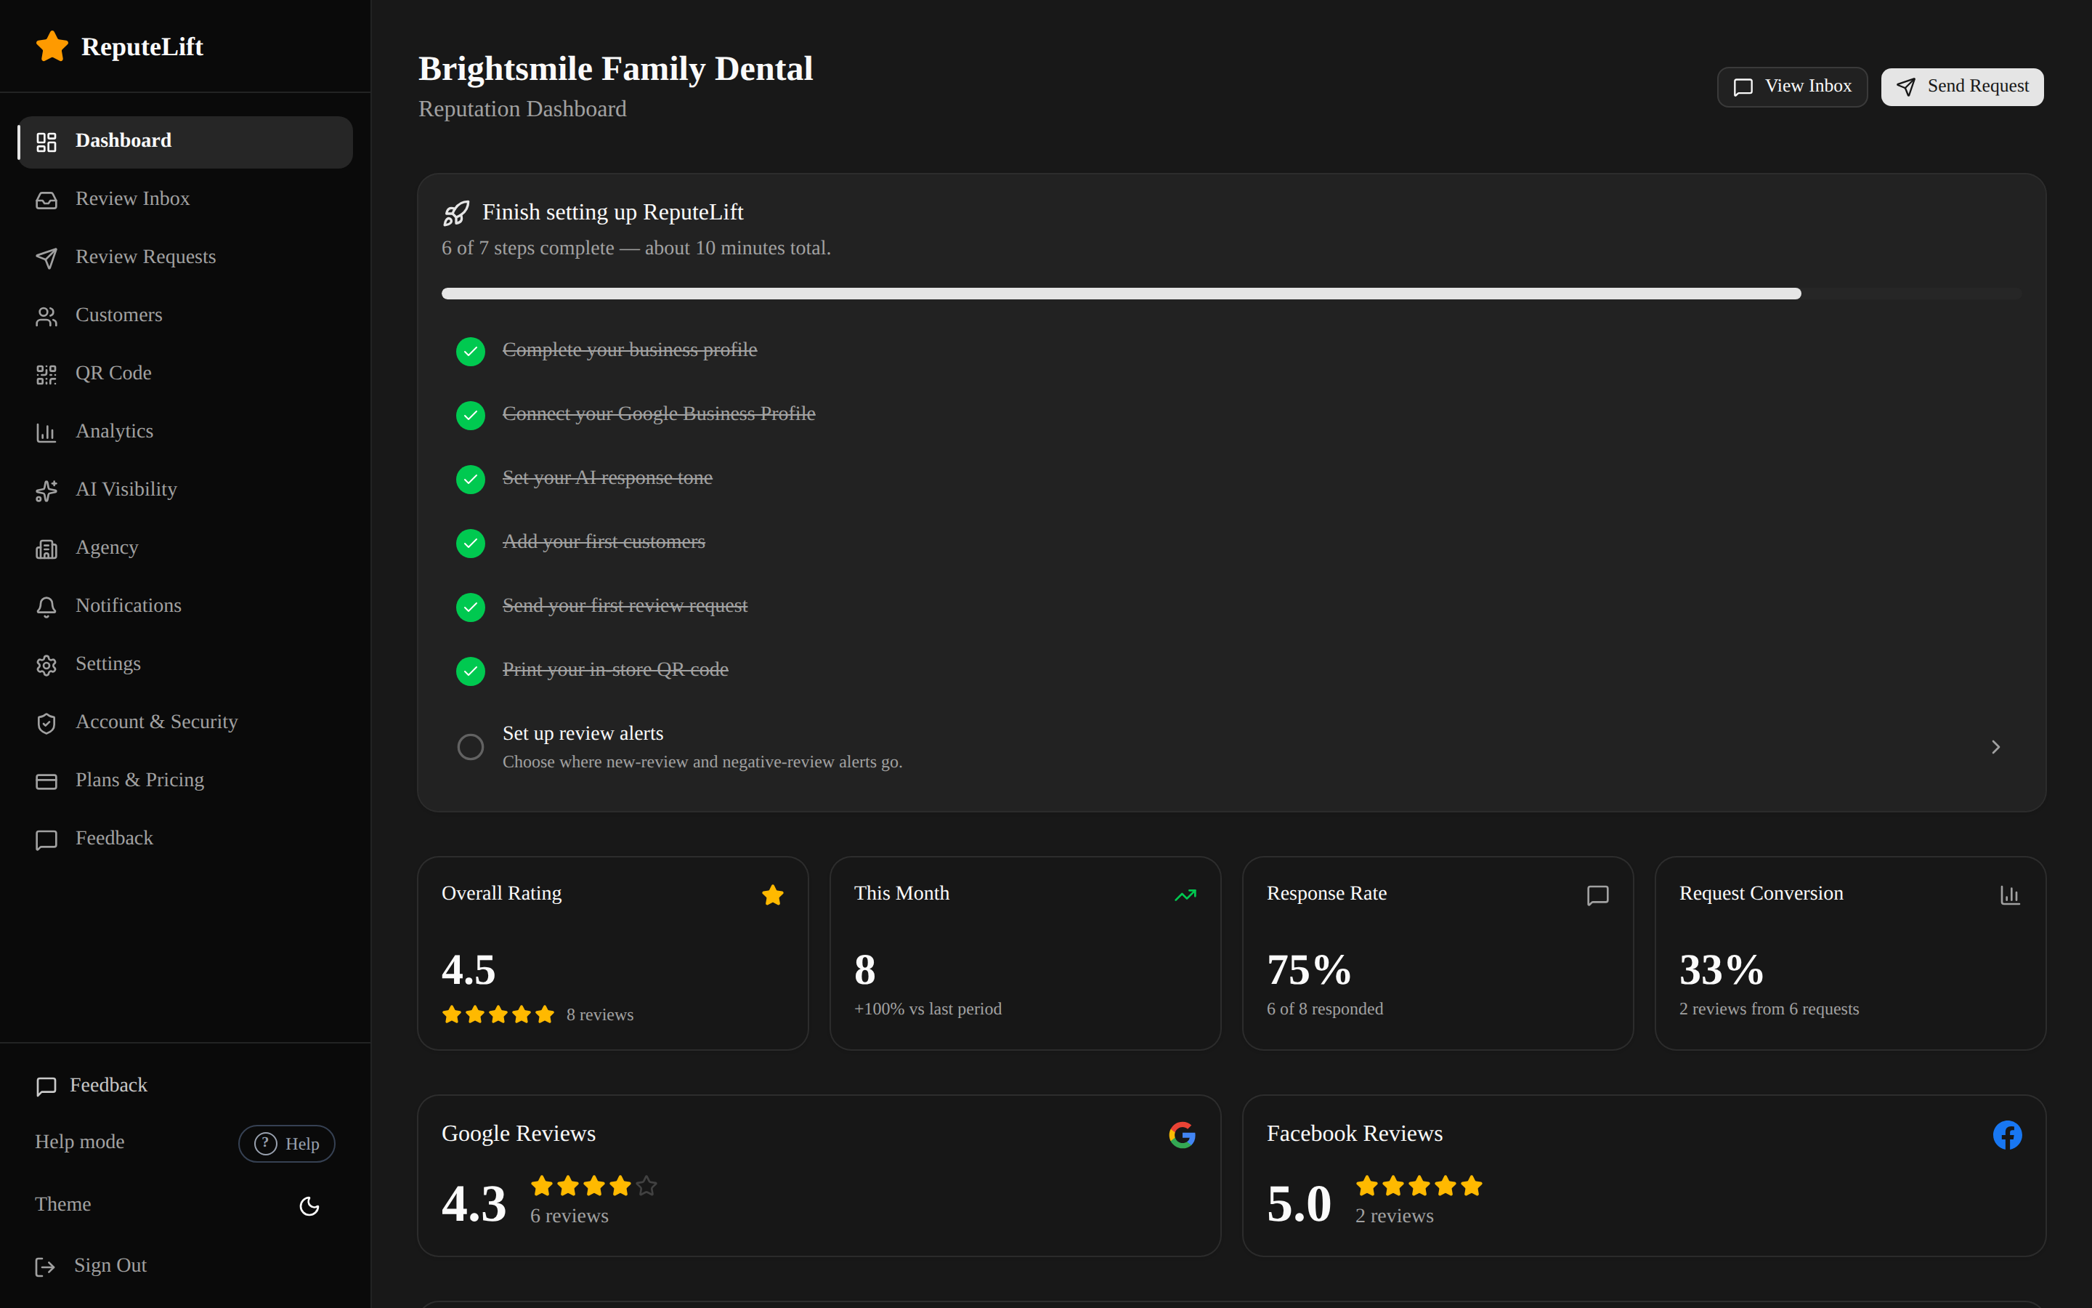Screen dimensions: 2092x1308
Task: Navigate to Analytics page
Action: [185, 432]
